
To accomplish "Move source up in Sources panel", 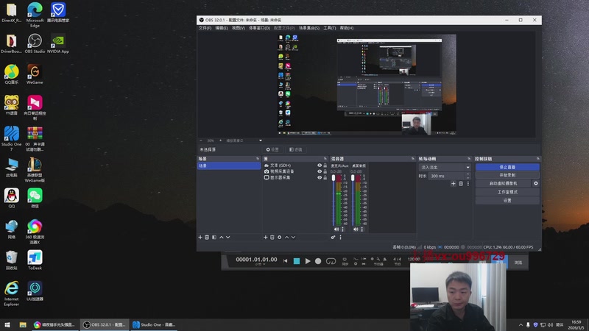I will (286, 237).
